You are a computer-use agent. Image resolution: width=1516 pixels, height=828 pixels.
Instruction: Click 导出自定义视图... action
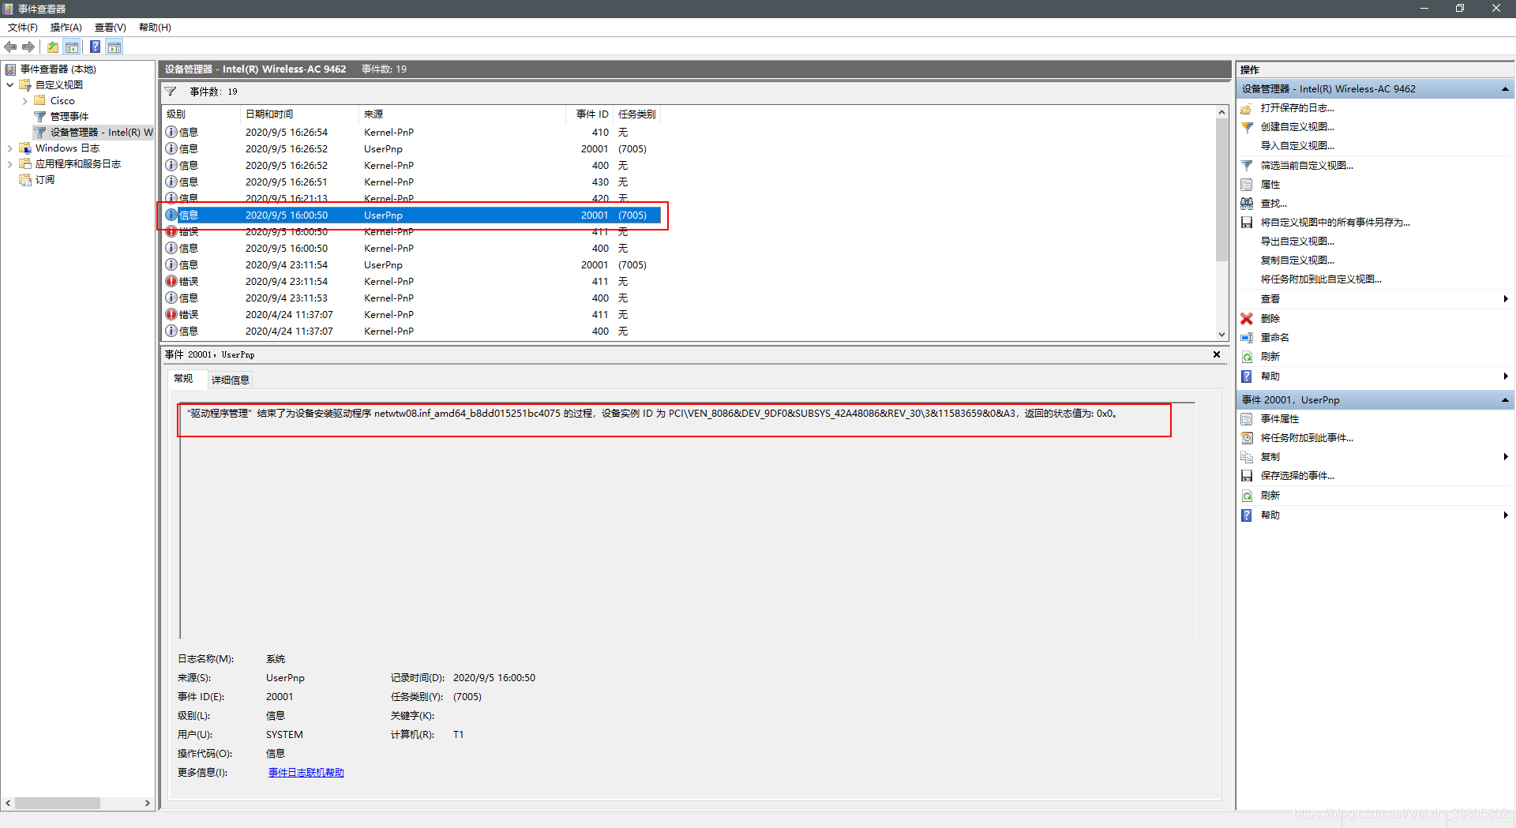[x=1297, y=242]
